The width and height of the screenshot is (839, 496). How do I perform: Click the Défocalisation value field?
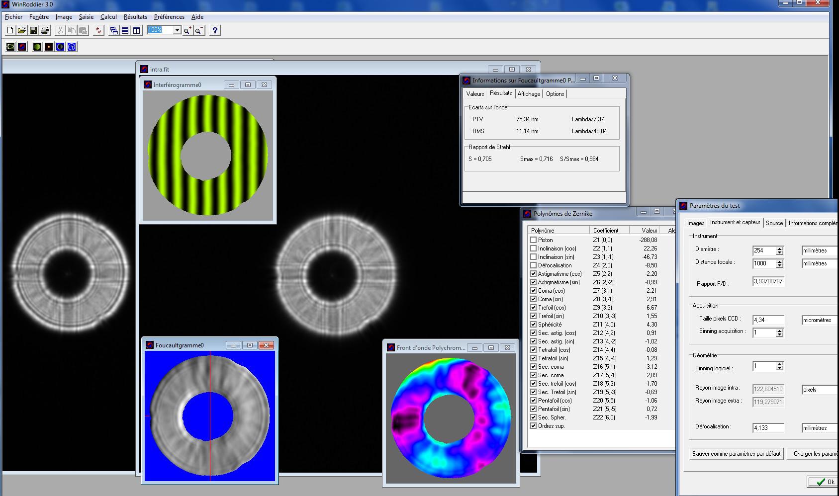point(768,428)
